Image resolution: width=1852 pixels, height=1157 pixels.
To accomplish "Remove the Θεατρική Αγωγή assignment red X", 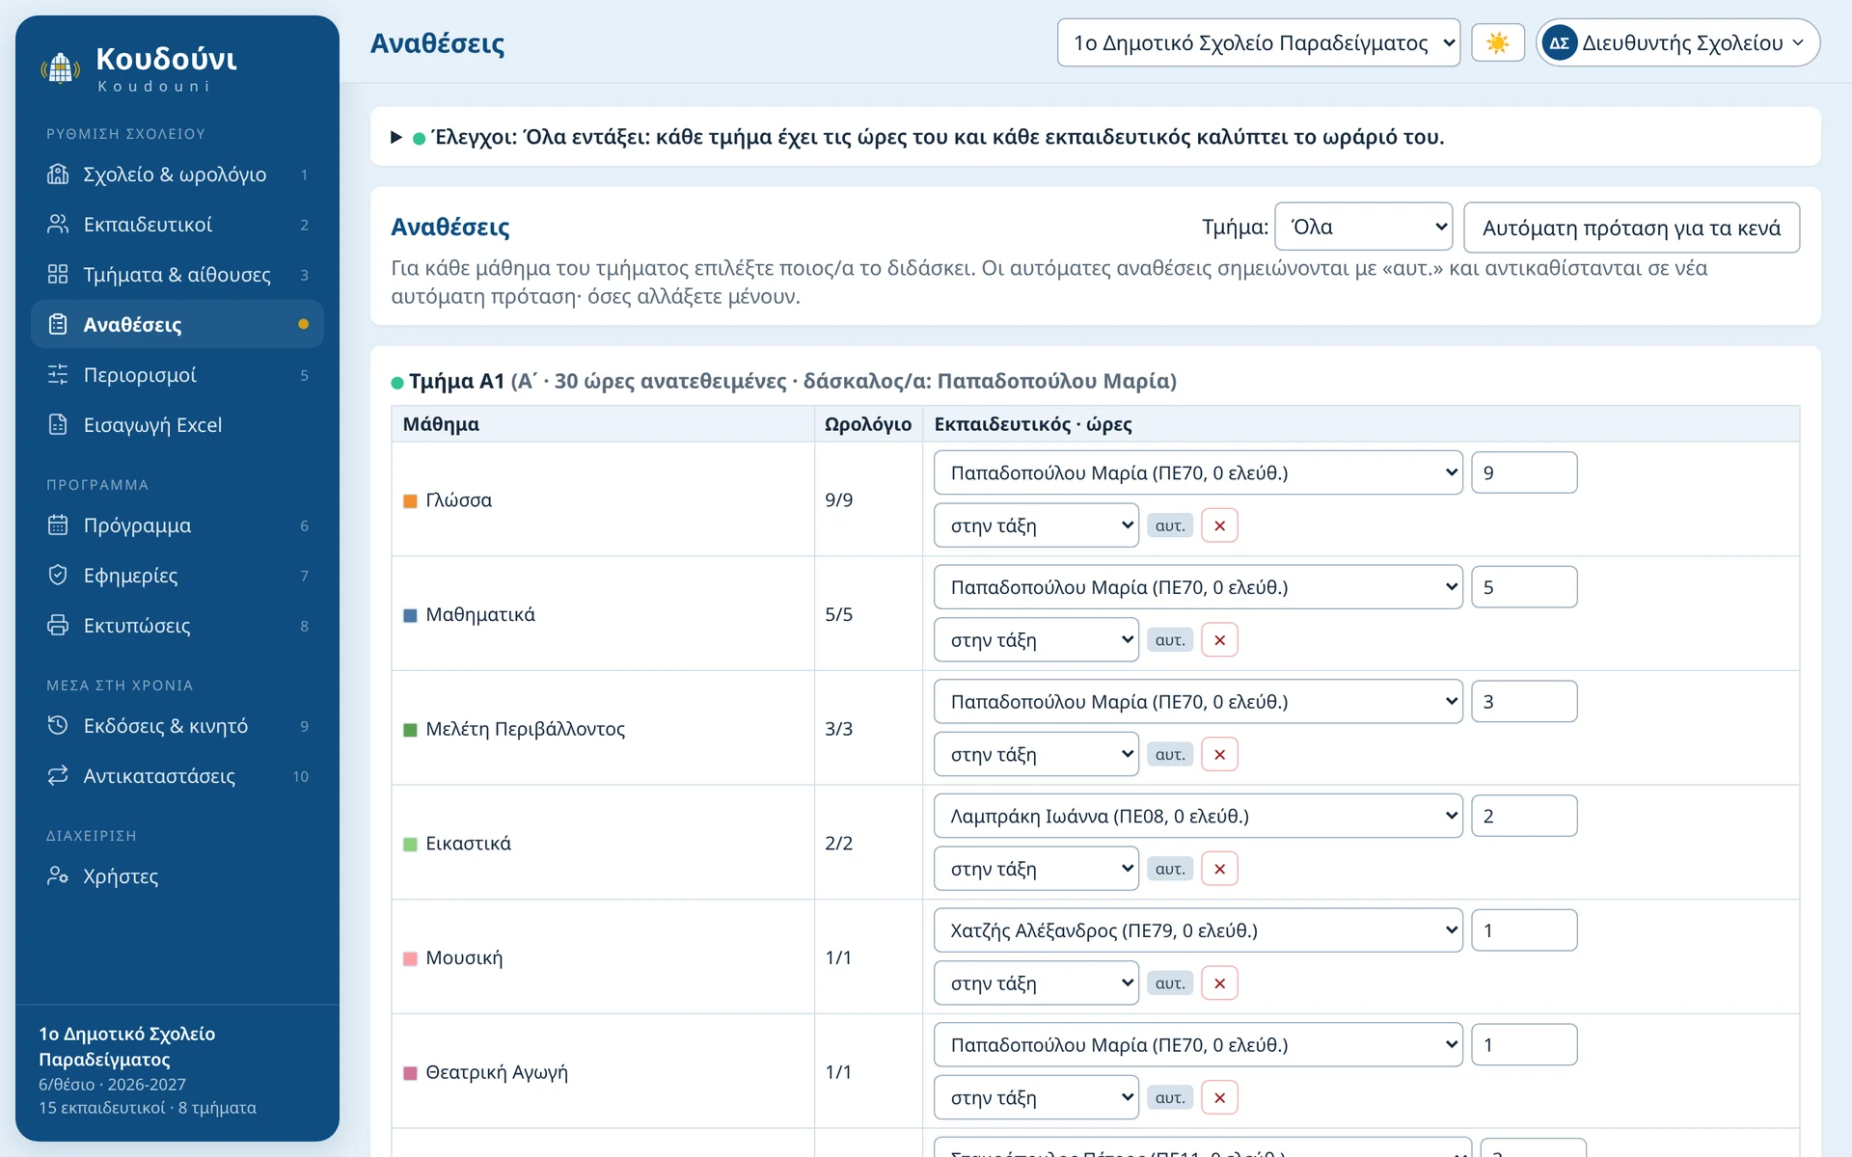I will tap(1220, 1098).
